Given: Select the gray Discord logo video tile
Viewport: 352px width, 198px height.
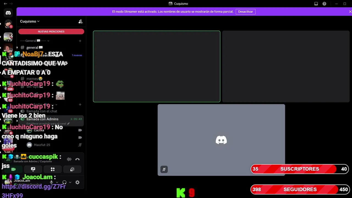Looking at the screenshot, I should [221, 140].
